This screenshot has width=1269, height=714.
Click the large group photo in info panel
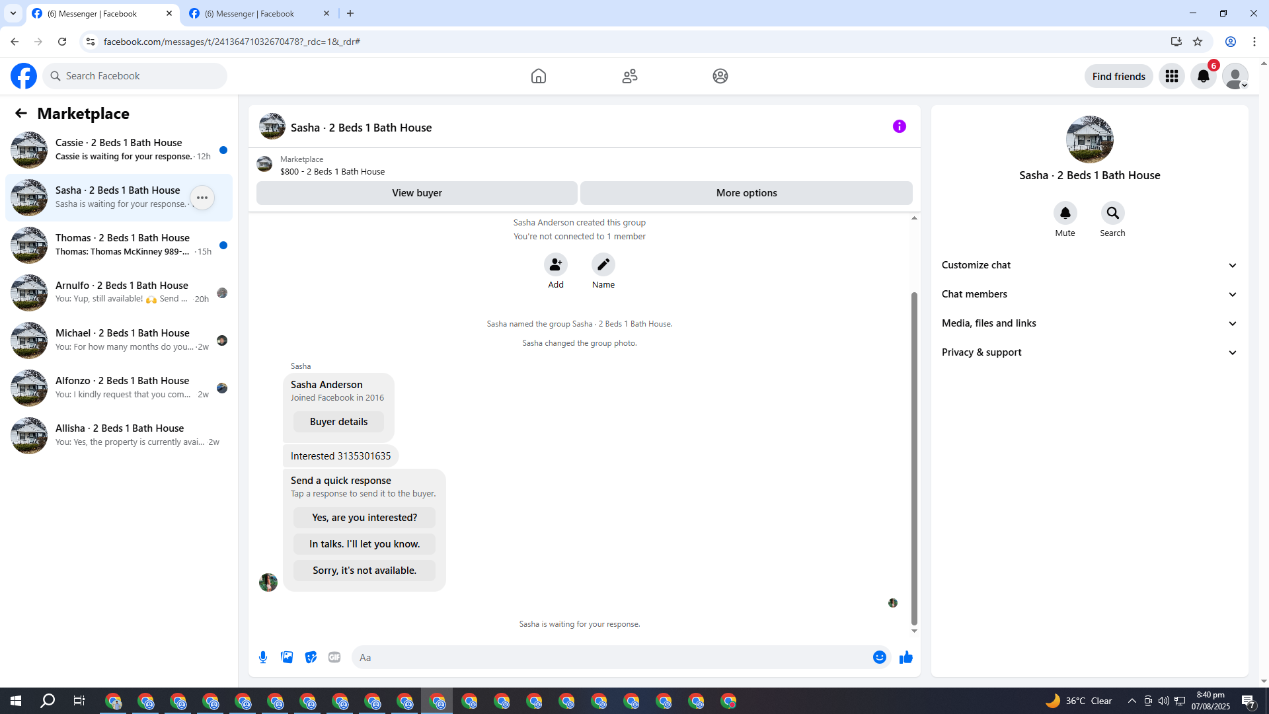pyautogui.click(x=1090, y=139)
